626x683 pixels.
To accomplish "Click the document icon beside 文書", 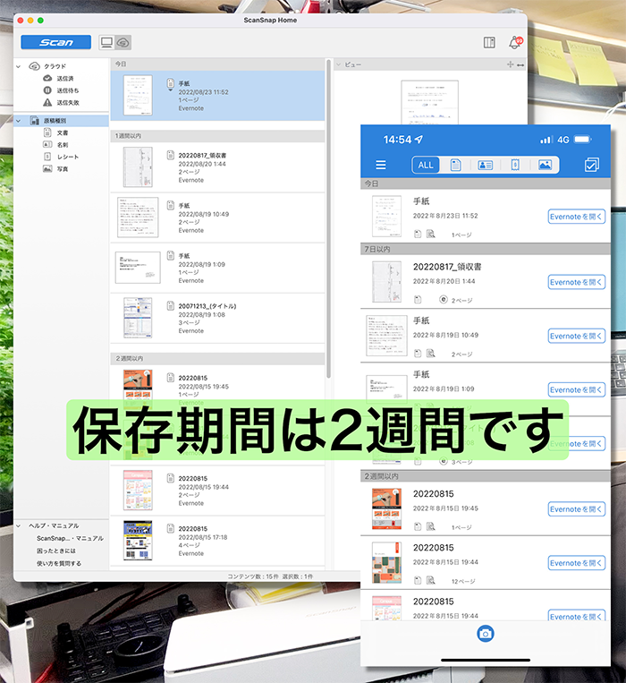I will point(47,132).
